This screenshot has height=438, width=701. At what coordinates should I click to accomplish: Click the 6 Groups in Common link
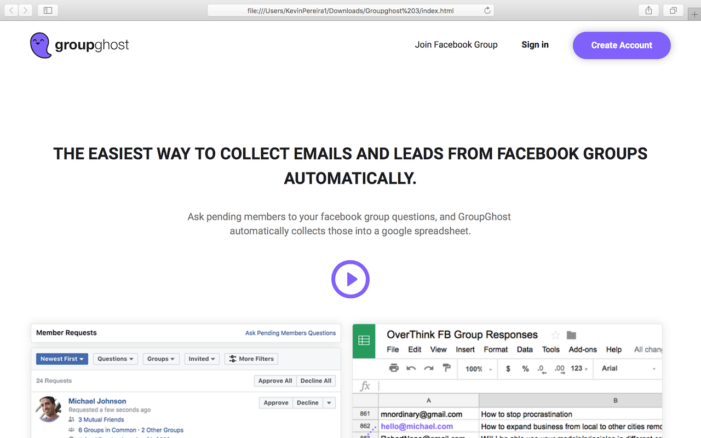point(107,430)
